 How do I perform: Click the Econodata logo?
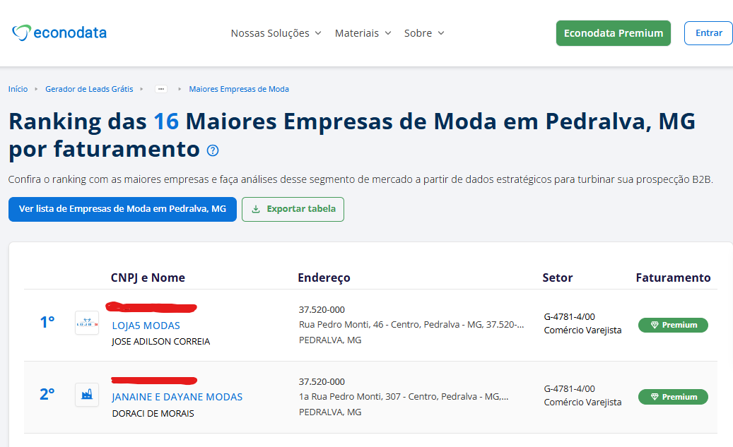[59, 32]
